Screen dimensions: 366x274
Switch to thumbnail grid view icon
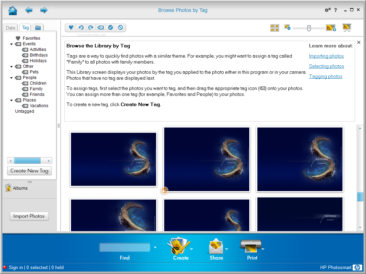pos(275,28)
